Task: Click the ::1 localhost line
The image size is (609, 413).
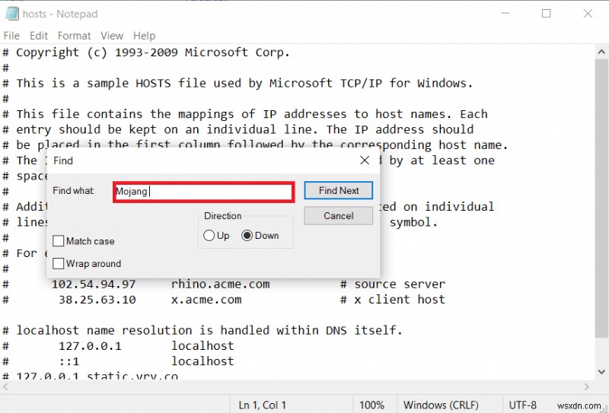Action: point(119,361)
